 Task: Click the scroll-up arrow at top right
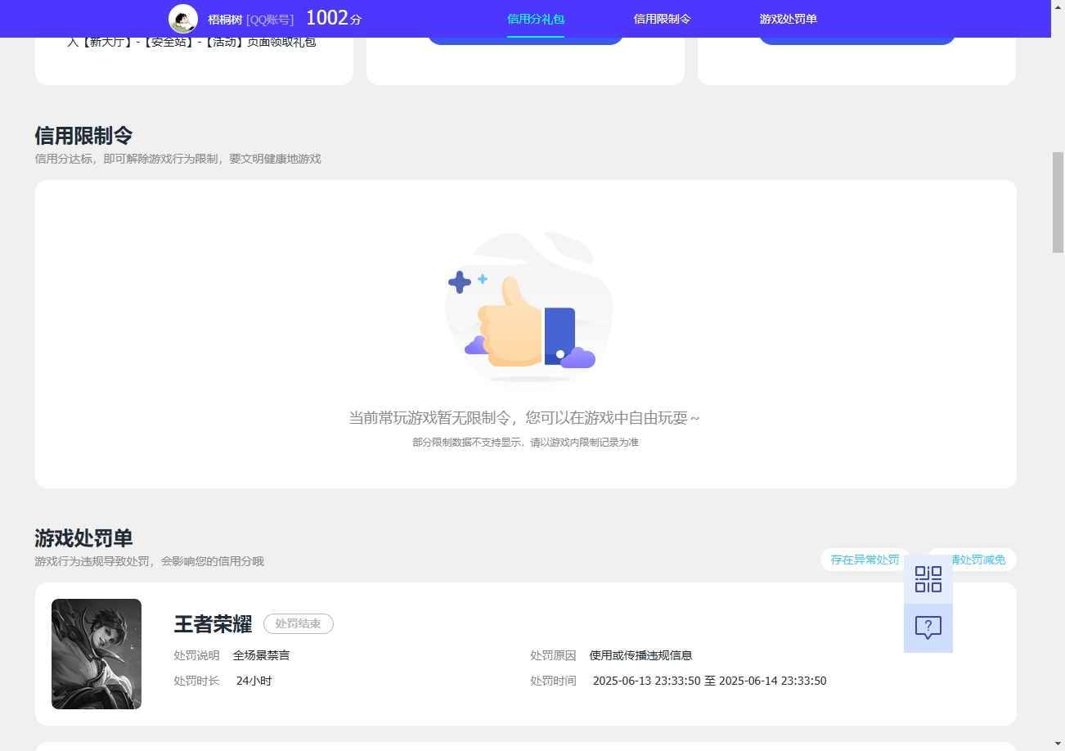[1058, 7]
